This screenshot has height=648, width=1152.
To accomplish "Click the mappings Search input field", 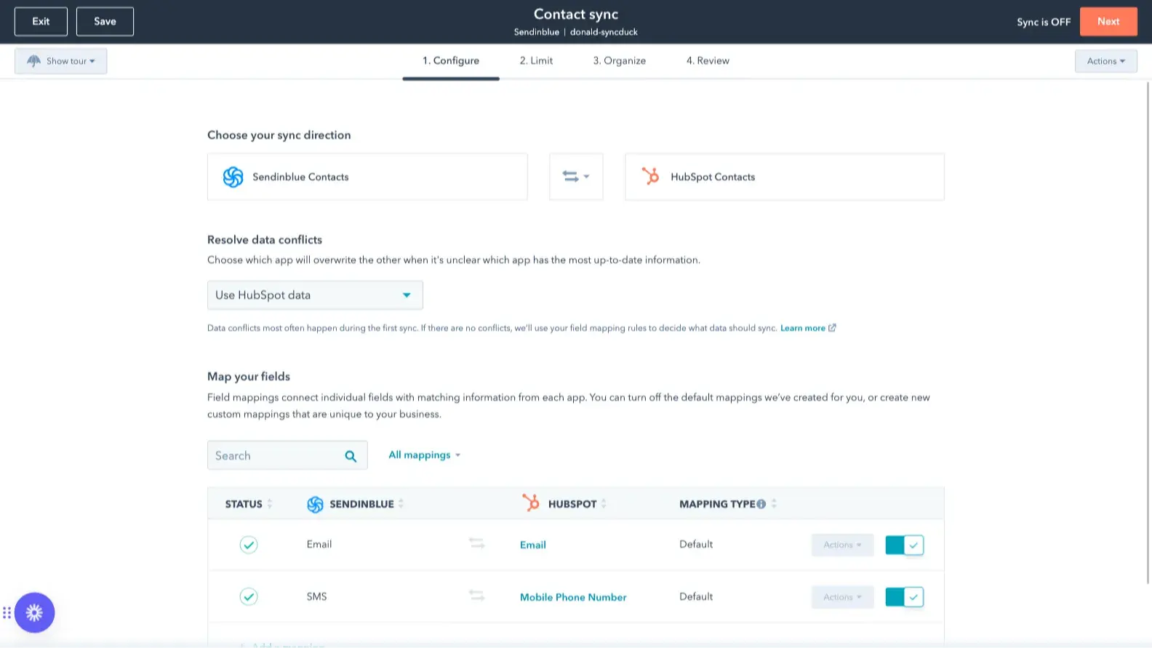I will click(x=275, y=456).
